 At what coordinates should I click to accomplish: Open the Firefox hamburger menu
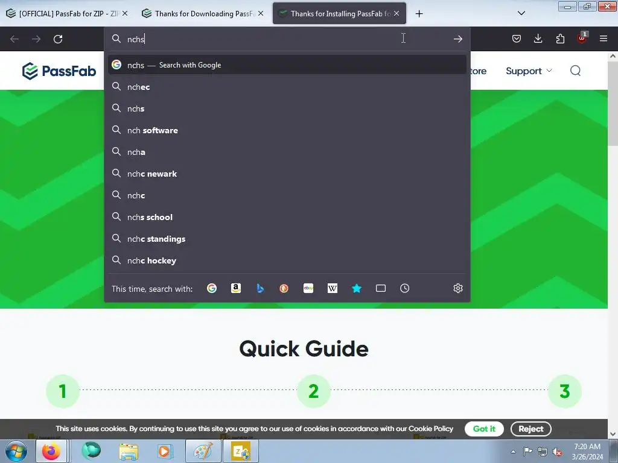coord(604,39)
